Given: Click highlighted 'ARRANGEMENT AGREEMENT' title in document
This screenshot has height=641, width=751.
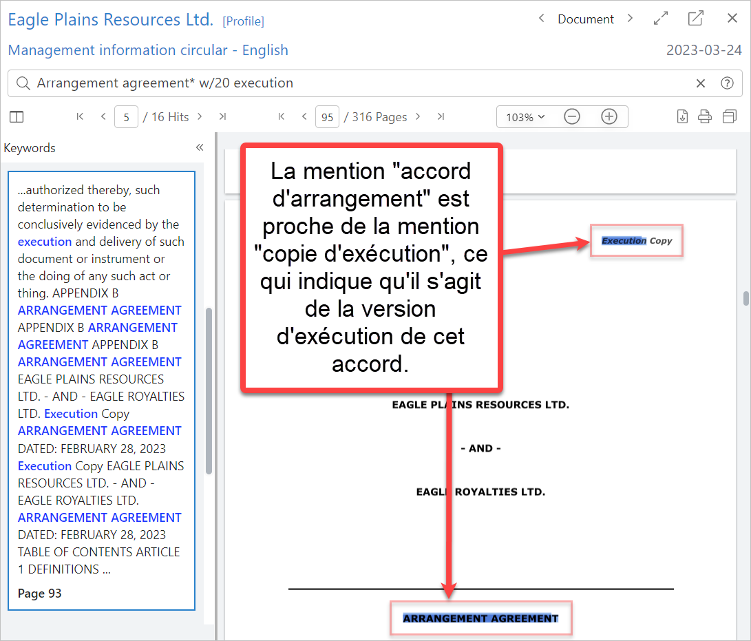Looking at the screenshot, I should point(480,618).
